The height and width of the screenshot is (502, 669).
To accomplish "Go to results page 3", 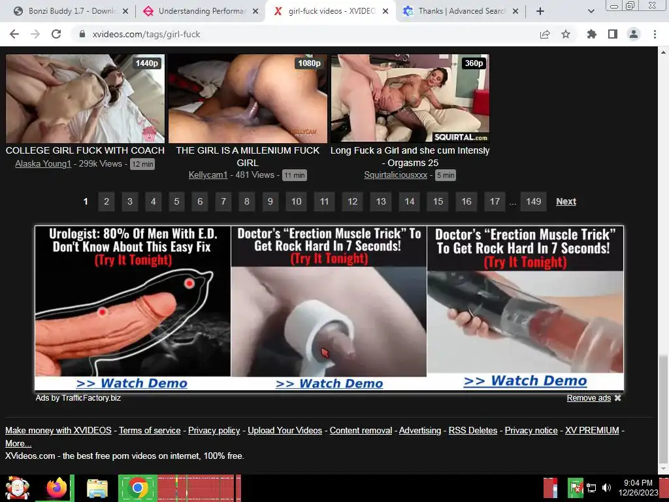I will tap(130, 201).
